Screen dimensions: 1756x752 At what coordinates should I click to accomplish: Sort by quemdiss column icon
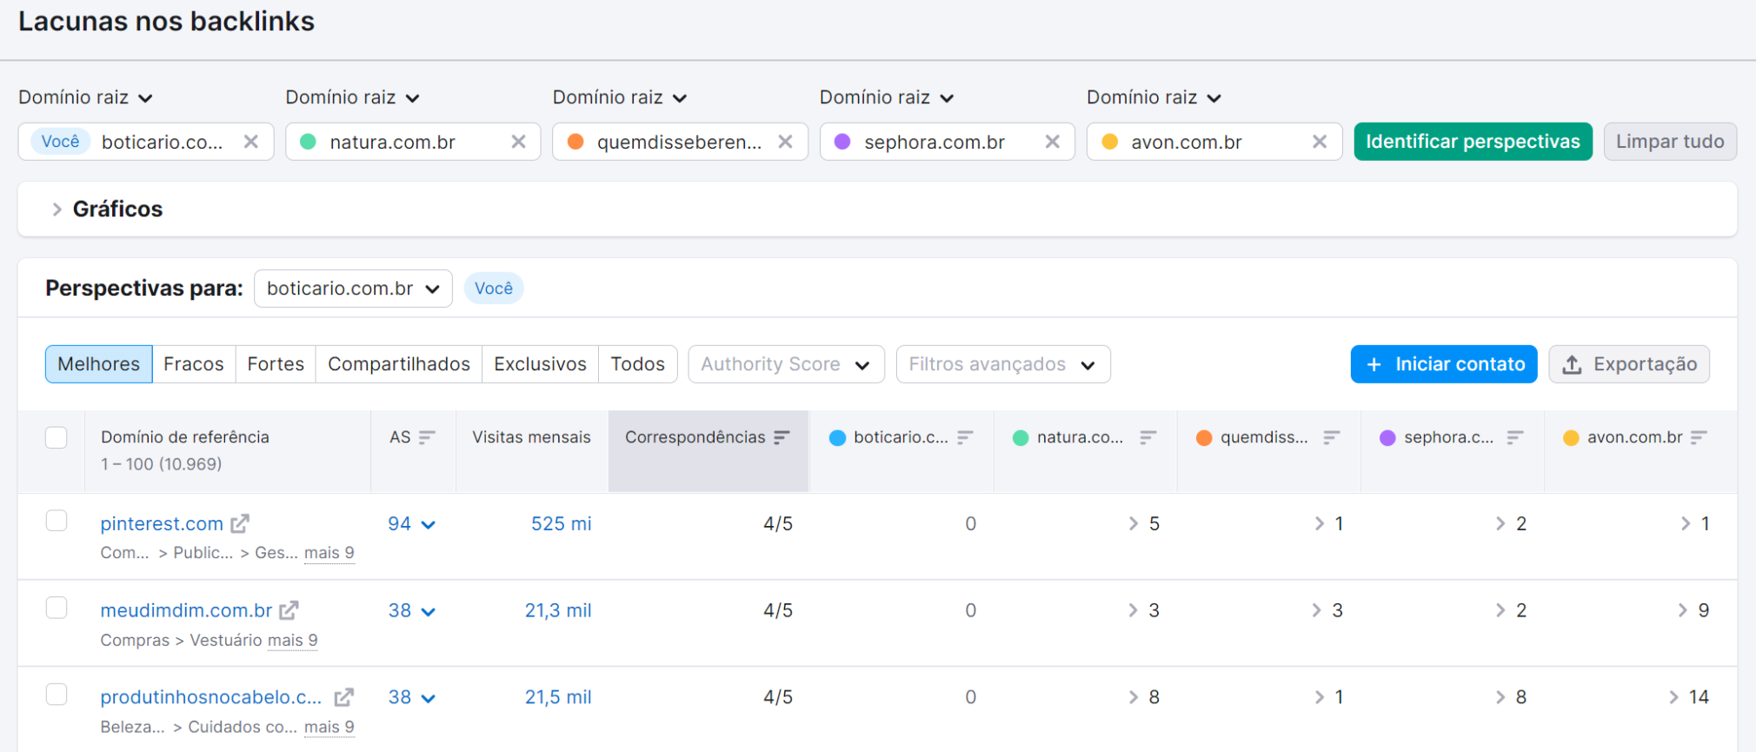point(1332,437)
